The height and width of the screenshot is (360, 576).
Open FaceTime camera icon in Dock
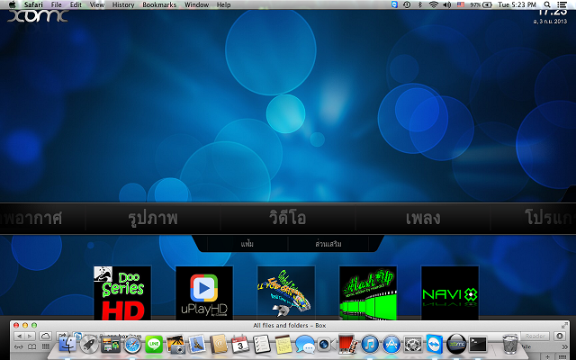point(327,345)
